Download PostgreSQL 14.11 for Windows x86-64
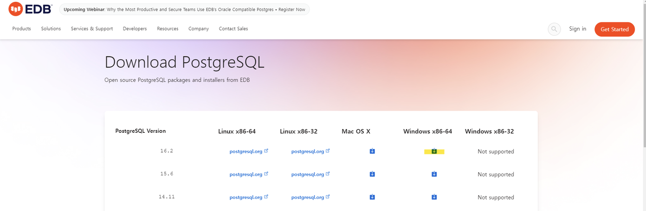Image resolution: width=646 pixels, height=211 pixels. [434, 197]
